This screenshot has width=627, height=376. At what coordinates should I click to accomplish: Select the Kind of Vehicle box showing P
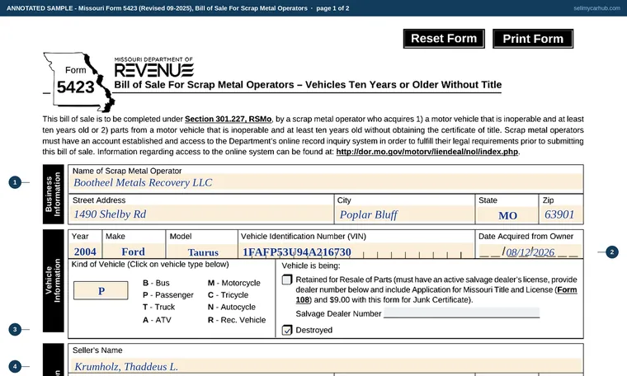[x=101, y=290]
